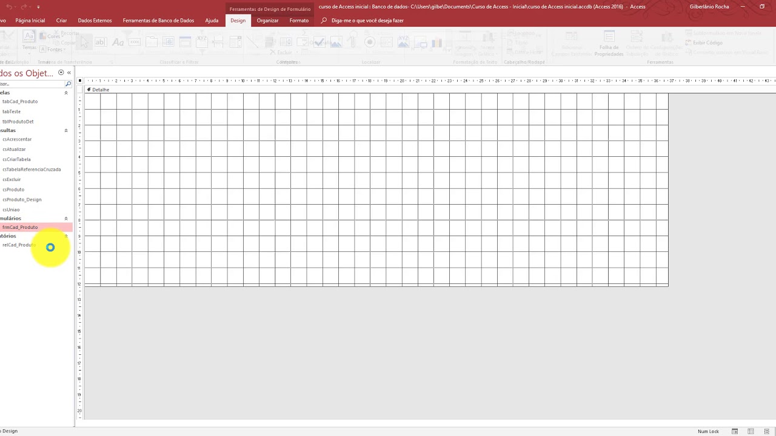Select the Design ribbon tab

(x=238, y=21)
